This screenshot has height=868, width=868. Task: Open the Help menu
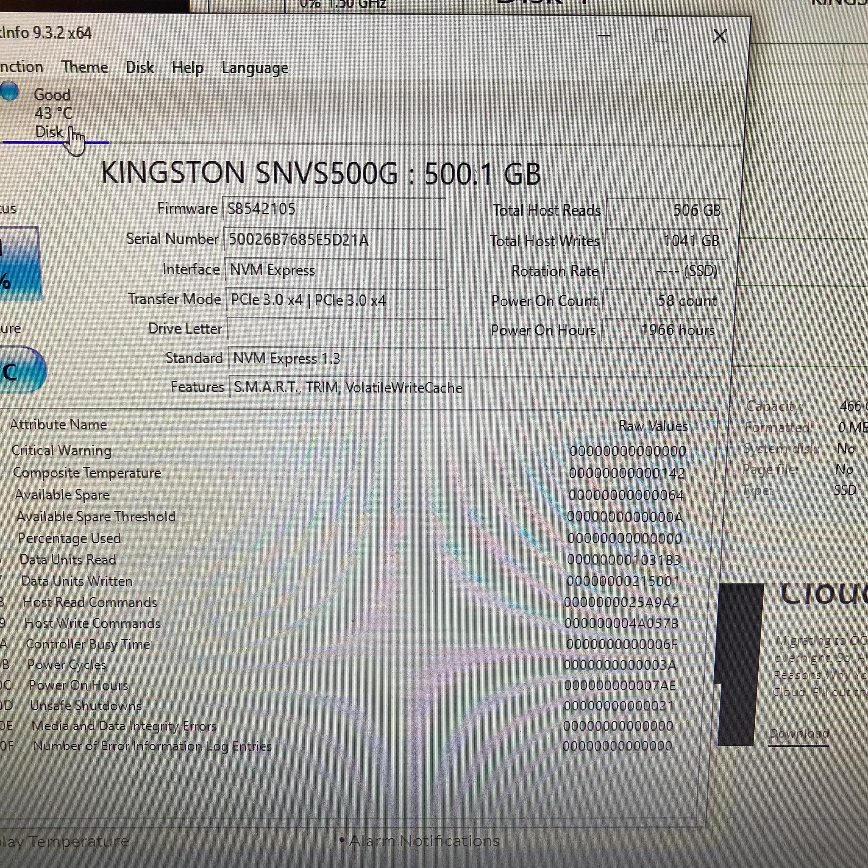187,68
